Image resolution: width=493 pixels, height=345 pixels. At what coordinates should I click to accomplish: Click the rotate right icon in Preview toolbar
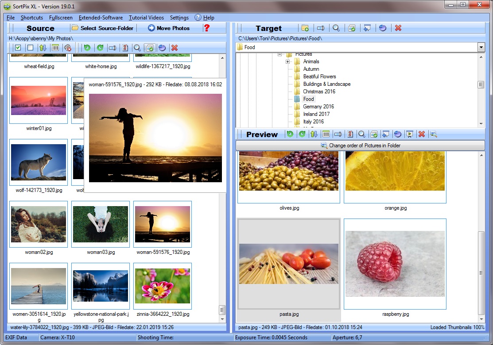click(302, 134)
